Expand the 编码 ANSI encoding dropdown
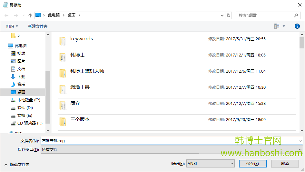 (211, 164)
